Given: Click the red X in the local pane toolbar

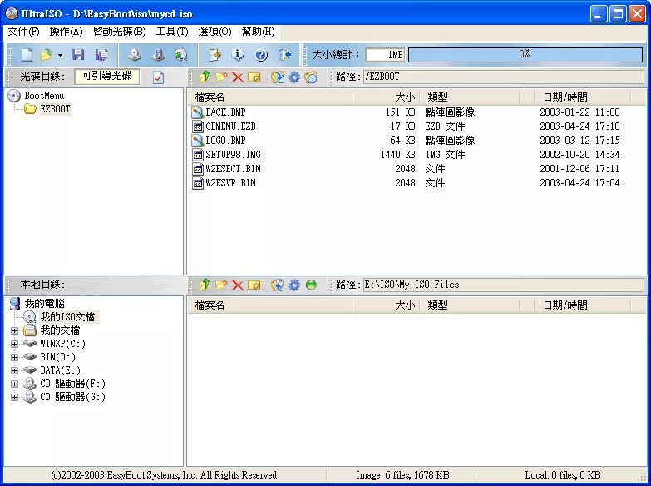Looking at the screenshot, I should tap(238, 285).
